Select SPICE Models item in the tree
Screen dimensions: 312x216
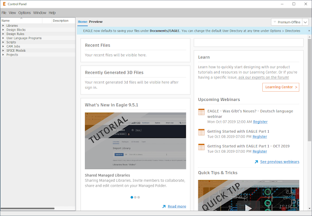(16, 51)
